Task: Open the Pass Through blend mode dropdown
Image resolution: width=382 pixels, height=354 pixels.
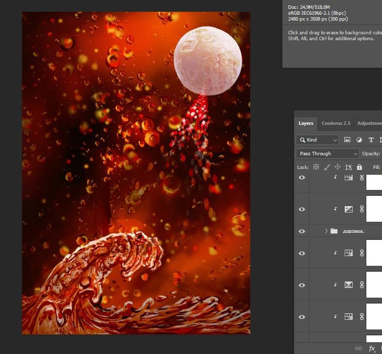Action: 327,154
